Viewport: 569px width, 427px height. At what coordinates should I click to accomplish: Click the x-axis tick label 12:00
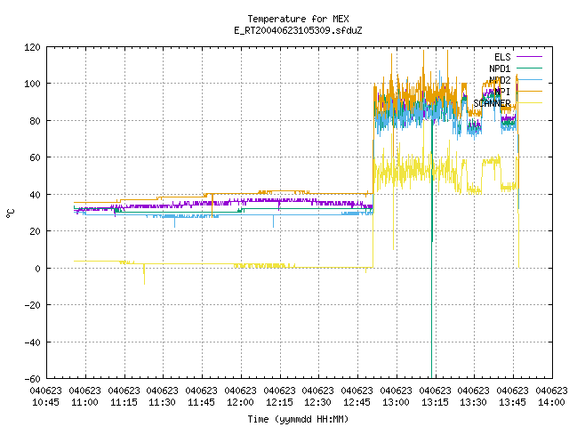coord(240,403)
